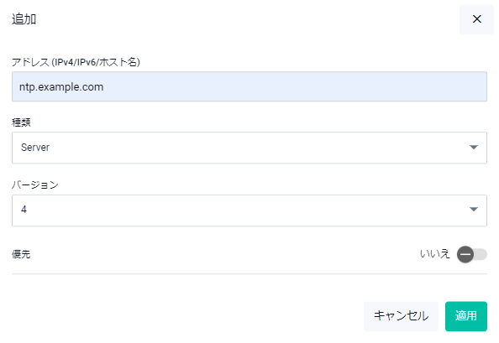Click the キャンセル button
This screenshot has height=343, width=499.
click(x=401, y=316)
